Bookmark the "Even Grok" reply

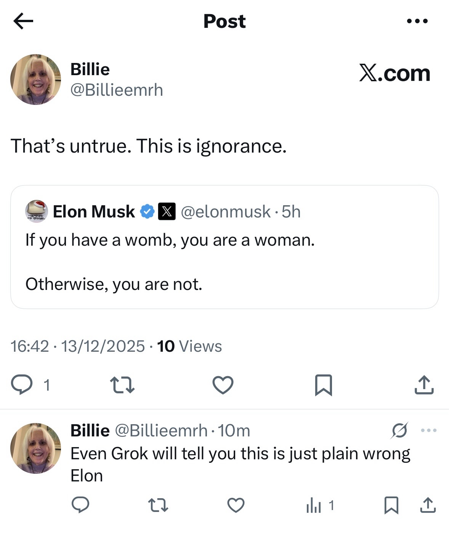(x=391, y=505)
